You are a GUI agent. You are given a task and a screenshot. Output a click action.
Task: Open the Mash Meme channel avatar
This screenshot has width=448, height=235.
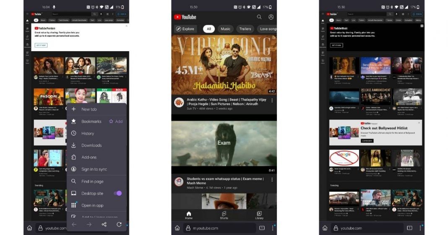[x=179, y=181]
